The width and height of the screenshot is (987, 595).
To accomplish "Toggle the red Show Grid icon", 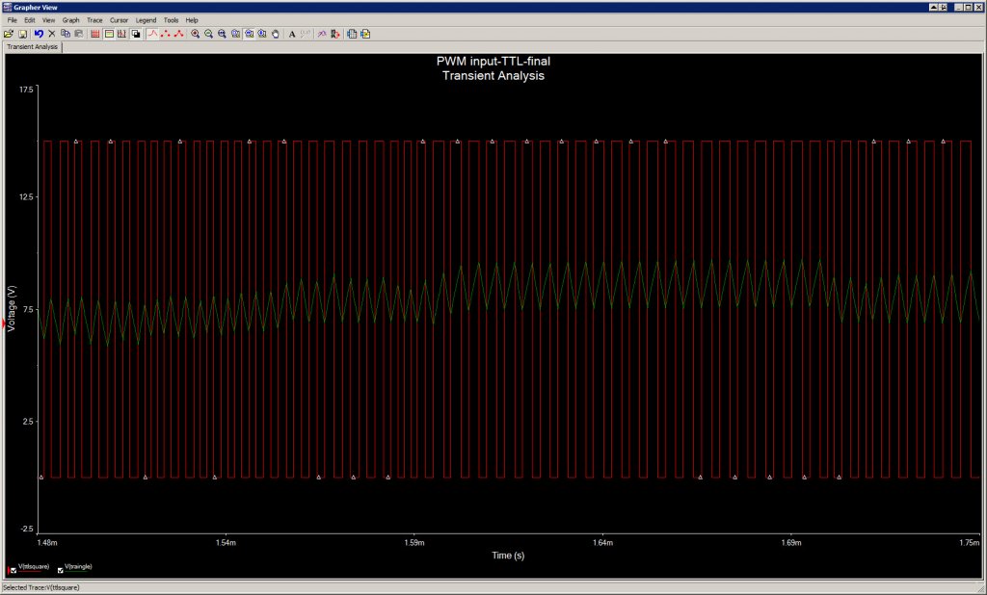I will [95, 34].
